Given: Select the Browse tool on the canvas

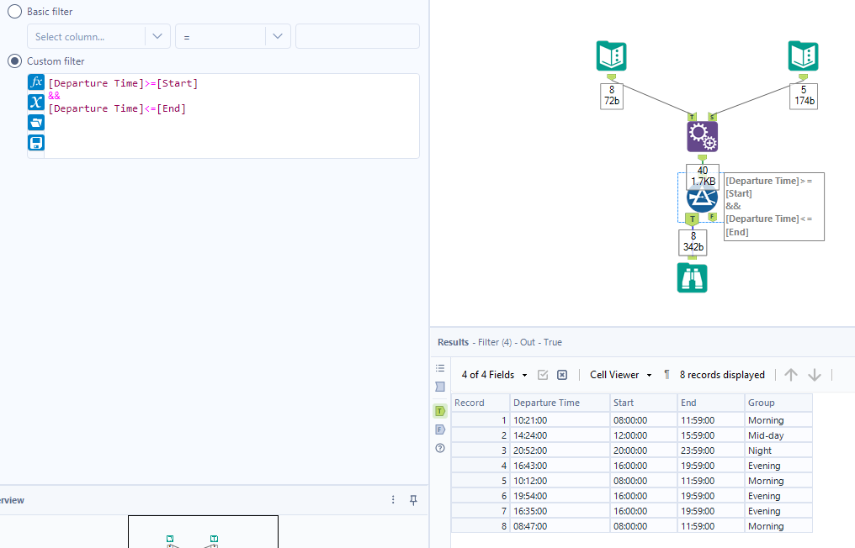Looking at the screenshot, I should click(692, 277).
